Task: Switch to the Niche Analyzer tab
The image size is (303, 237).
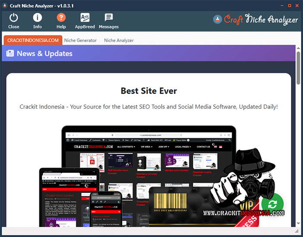Action: coord(118,40)
